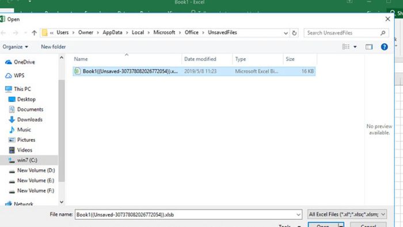
Task: Go up one folder level arrow
Action: (34, 33)
